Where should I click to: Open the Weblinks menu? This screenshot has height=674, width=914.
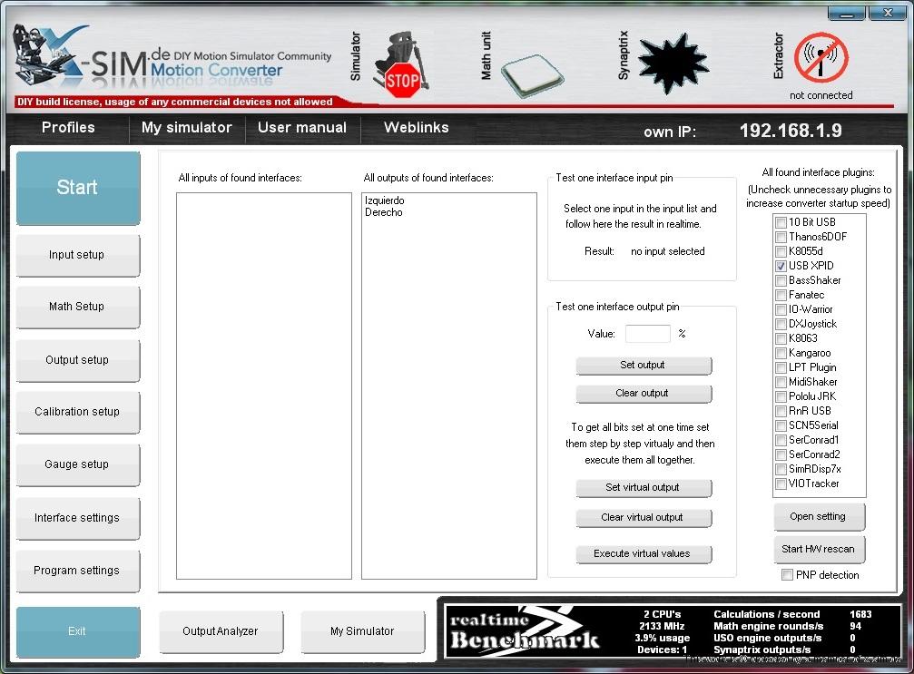[416, 128]
